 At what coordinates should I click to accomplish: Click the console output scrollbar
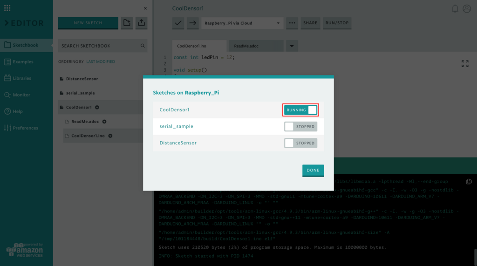[x=475, y=257]
